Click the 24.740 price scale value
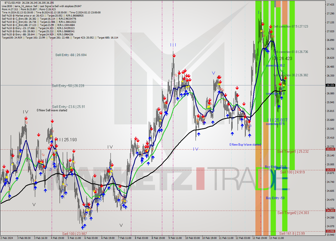The image size is (336, 241). click(x=330, y=182)
